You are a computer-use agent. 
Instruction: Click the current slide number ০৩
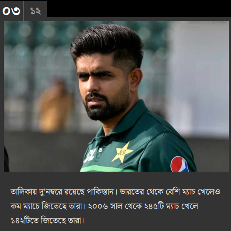pos(11,11)
